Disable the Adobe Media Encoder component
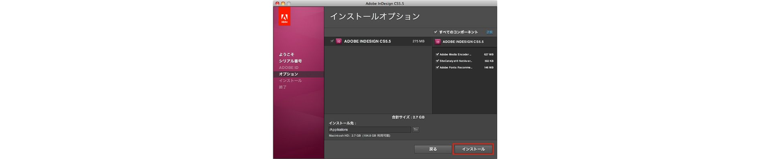Screen dimensions: 770x159 click(x=437, y=54)
